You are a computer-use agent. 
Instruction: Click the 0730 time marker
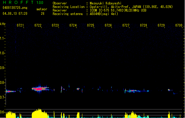point(179,25)
